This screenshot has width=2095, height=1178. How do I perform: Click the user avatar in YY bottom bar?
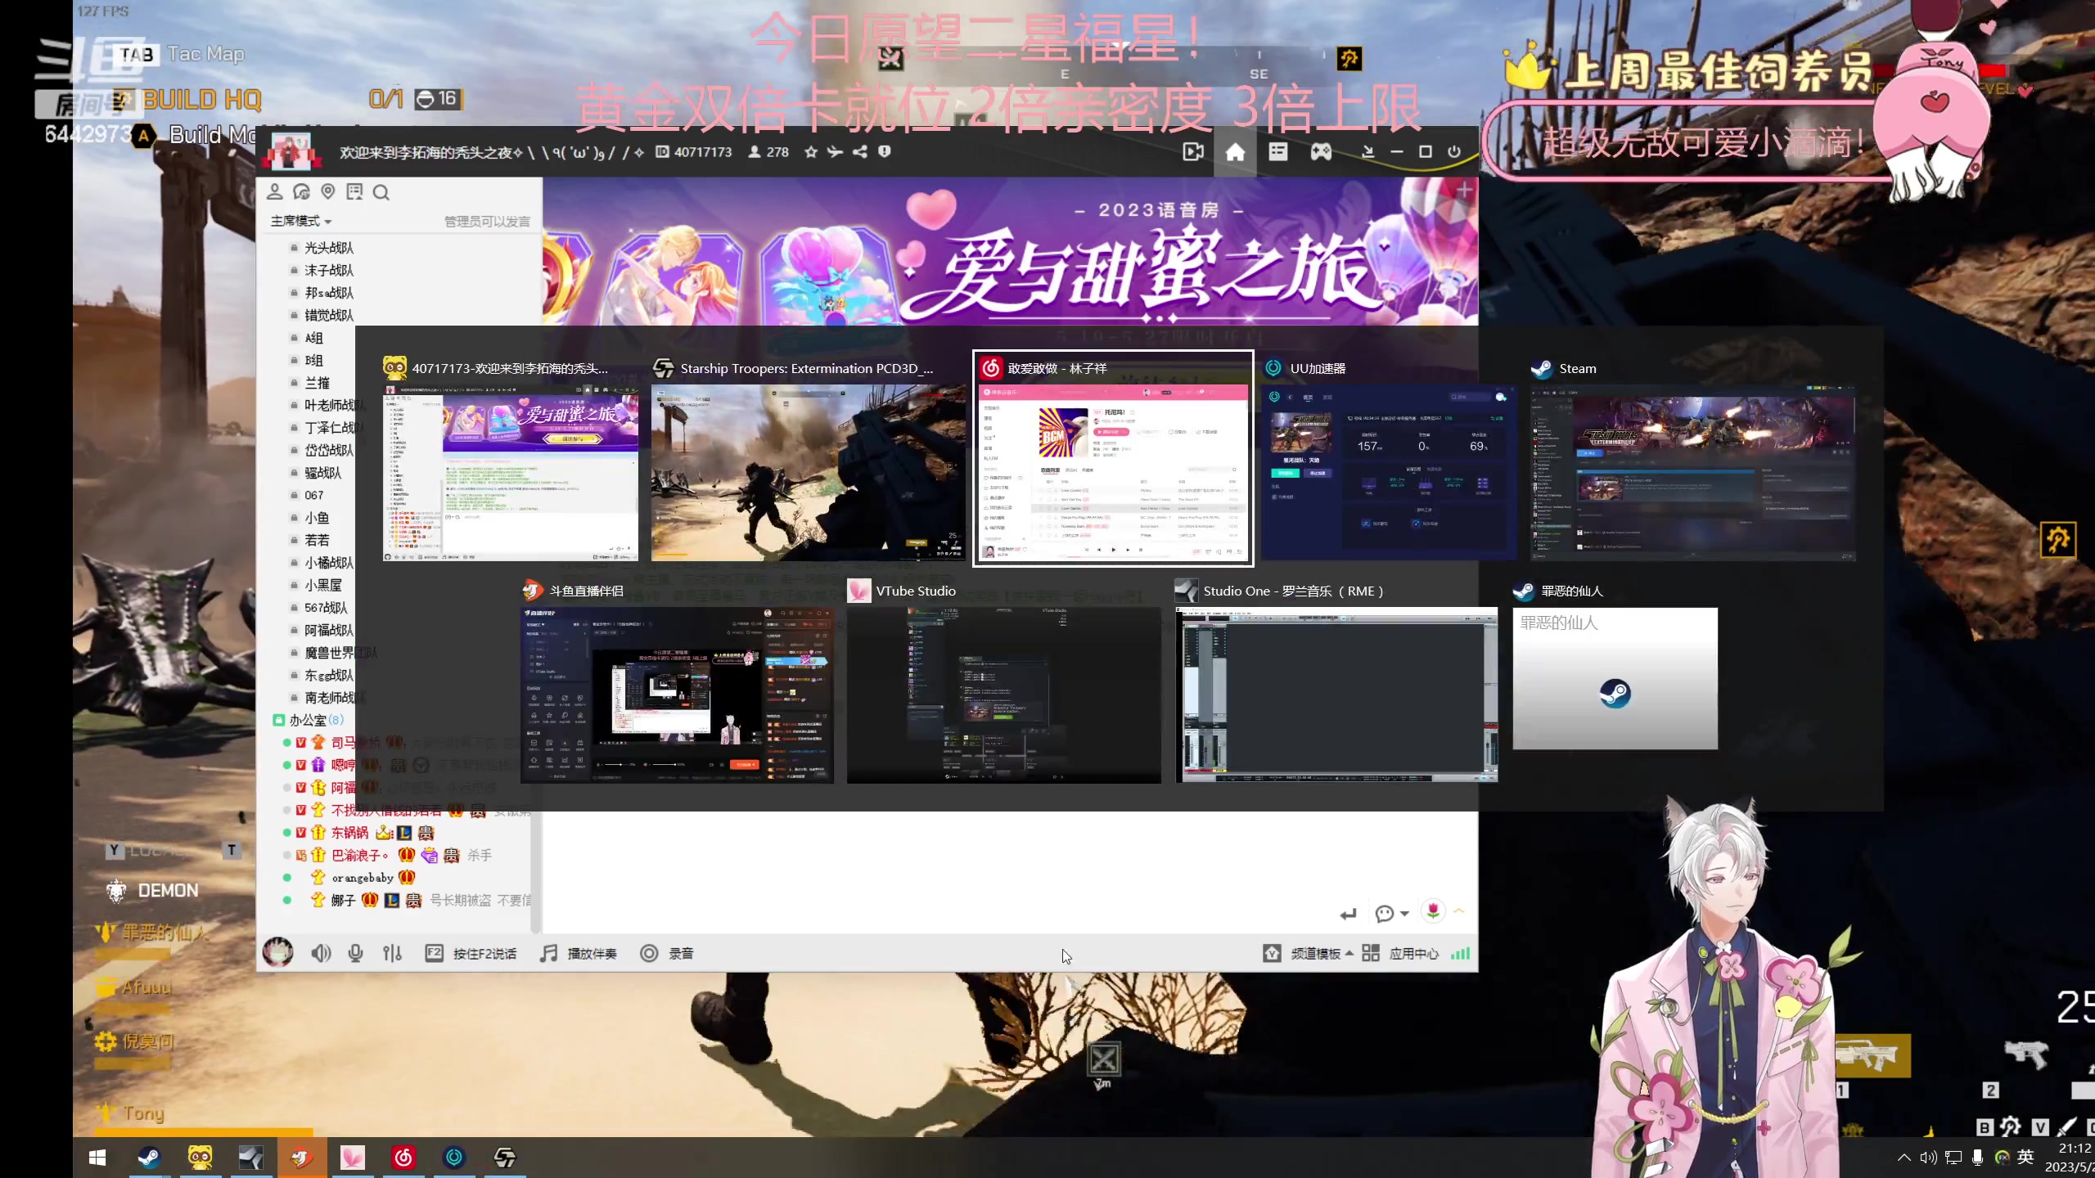(x=278, y=953)
